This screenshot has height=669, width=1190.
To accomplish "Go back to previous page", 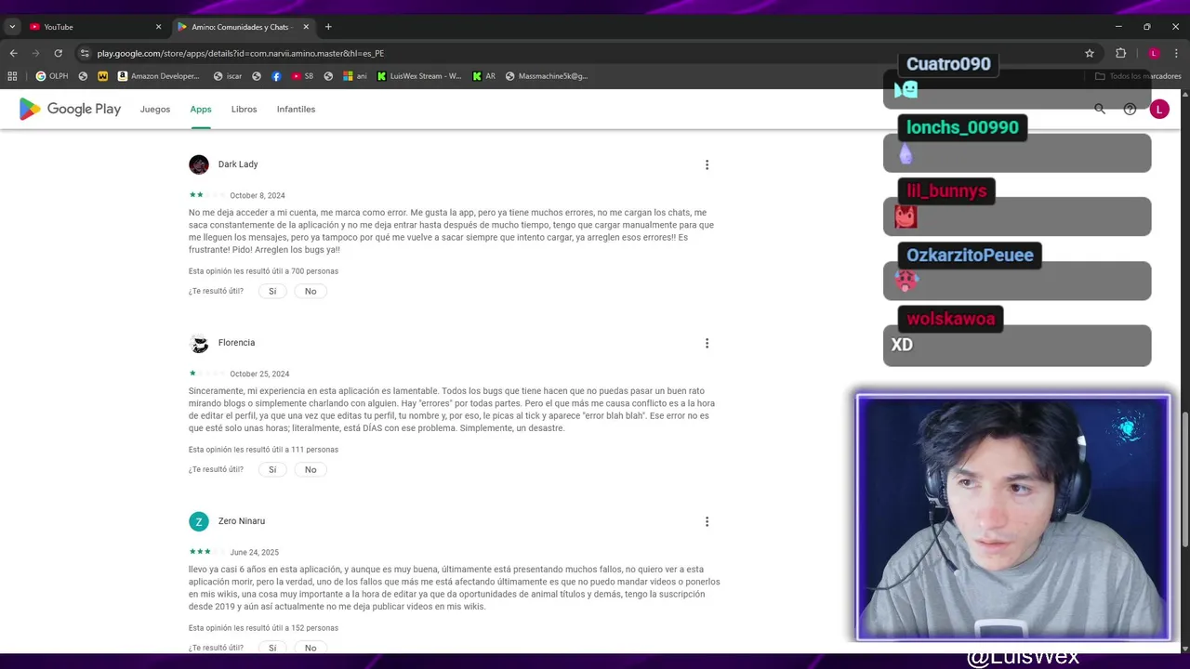I will pyautogui.click(x=13, y=53).
